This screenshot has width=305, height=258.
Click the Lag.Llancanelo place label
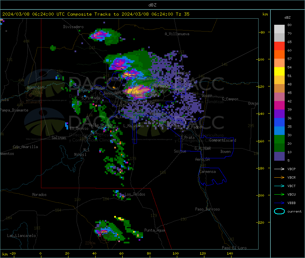pyautogui.click(x=21, y=236)
